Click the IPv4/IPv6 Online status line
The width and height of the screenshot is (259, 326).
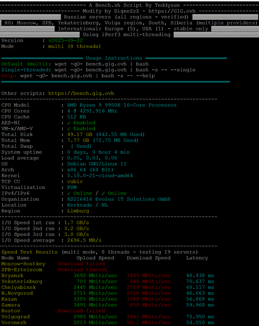tap(97, 193)
